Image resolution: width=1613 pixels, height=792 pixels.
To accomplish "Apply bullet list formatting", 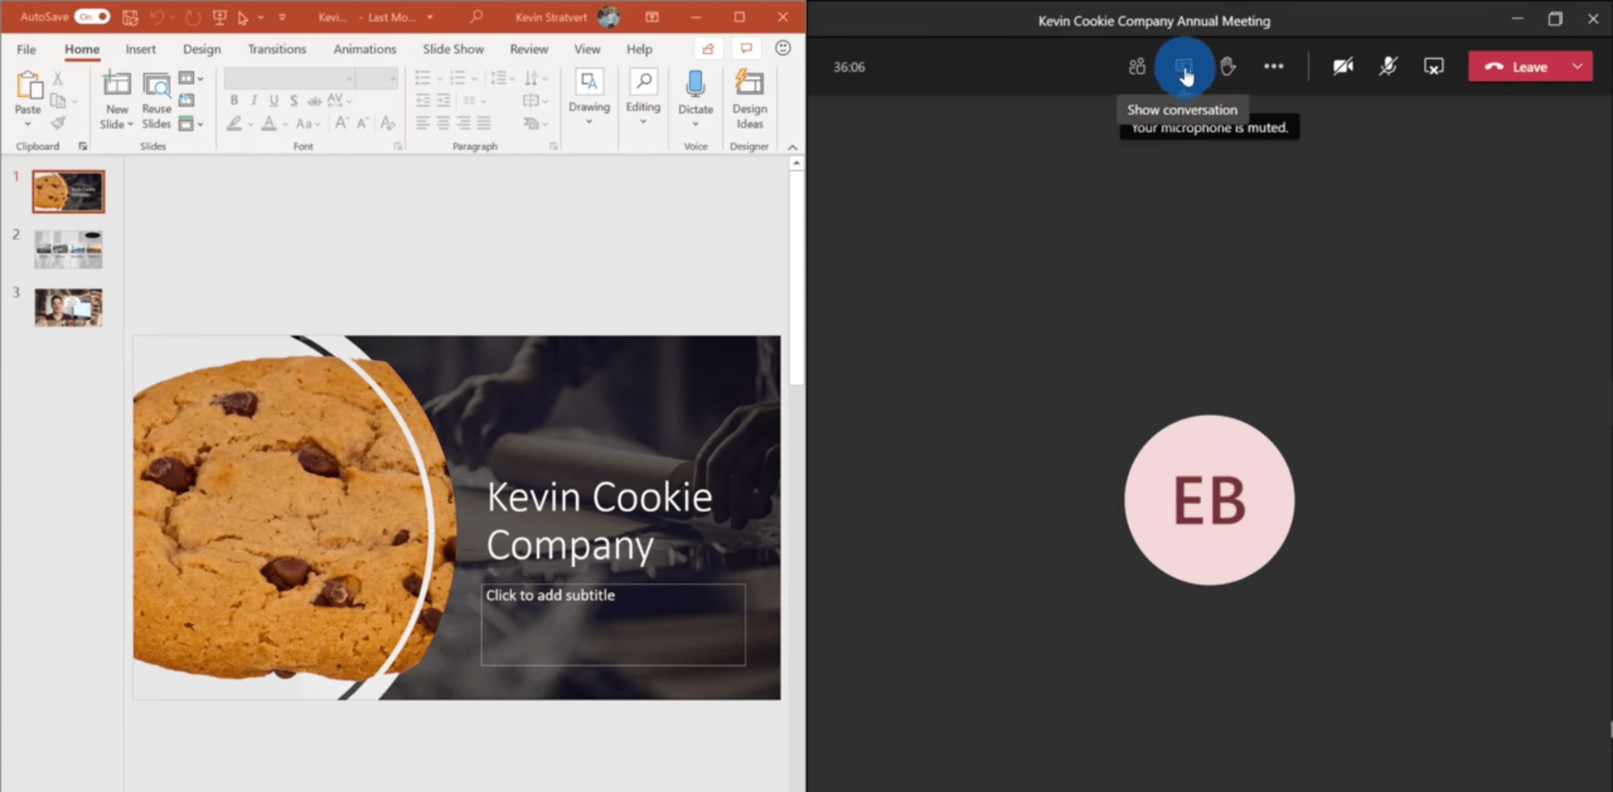I will (x=423, y=78).
